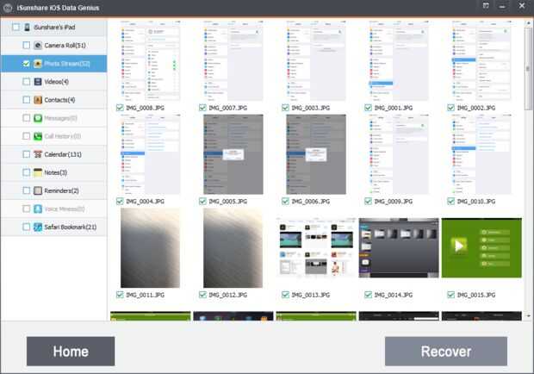Image resolution: width=534 pixels, height=374 pixels.
Task: Check the Reminders(2) checkbox
Action: tap(26, 190)
